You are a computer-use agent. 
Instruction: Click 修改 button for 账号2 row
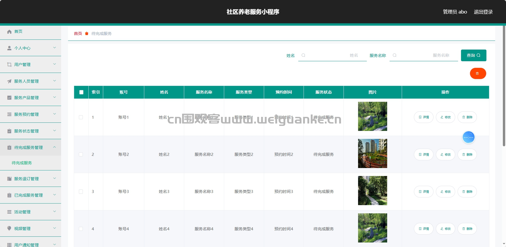(x=445, y=155)
